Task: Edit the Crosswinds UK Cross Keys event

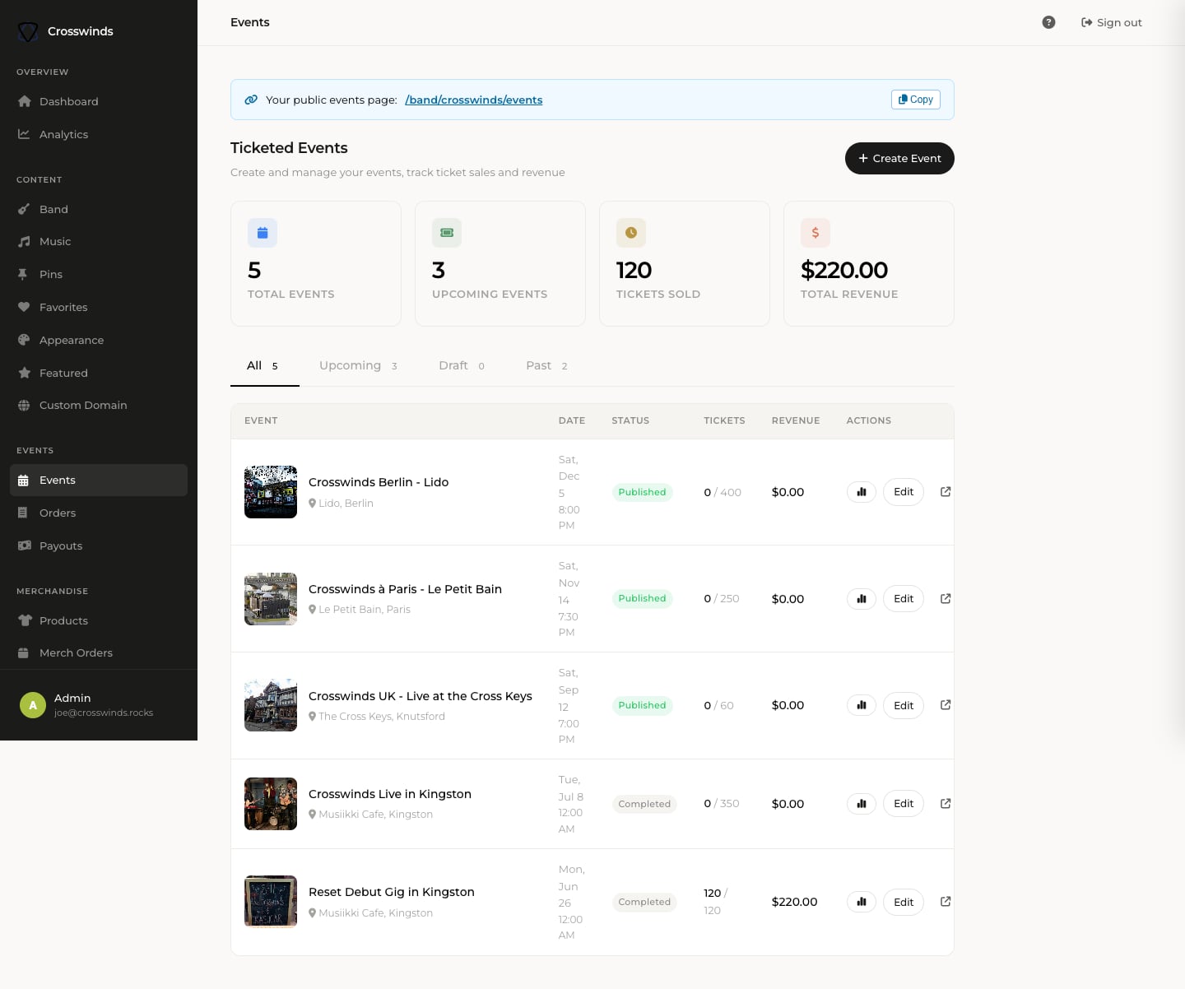Action: point(904,705)
